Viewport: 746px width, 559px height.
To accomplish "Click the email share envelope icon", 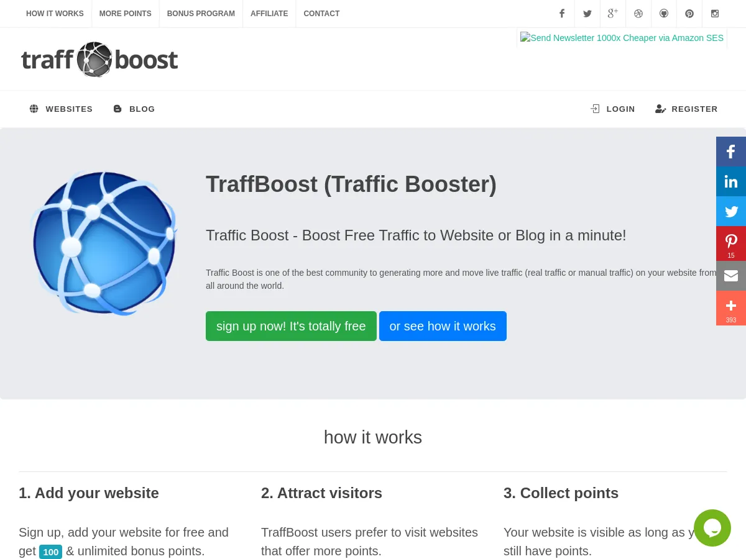I will point(731,276).
